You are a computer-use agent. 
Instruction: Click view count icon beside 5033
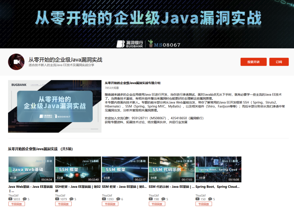click(10, 199)
